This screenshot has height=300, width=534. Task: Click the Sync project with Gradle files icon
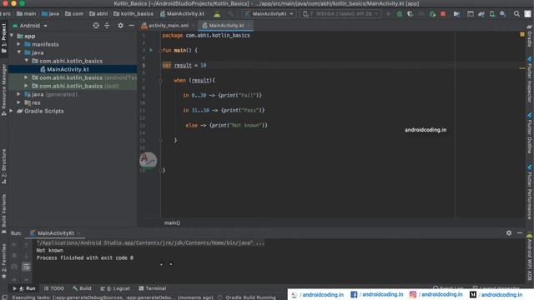pyautogui.click(x=481, y=14)
